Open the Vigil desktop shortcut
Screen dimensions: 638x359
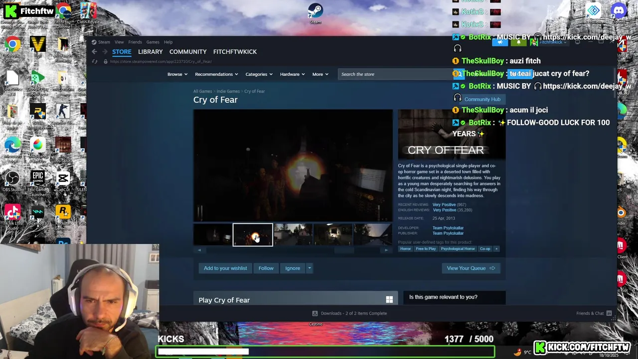tap(37, 47)
